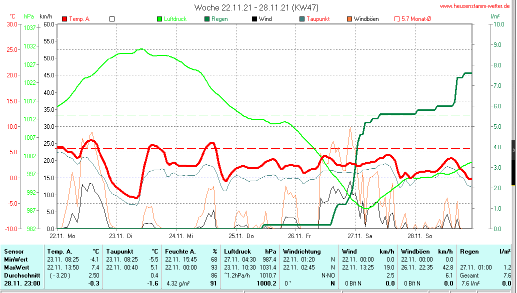517x293 pixels.
Task: Click the 22.11. 13:25 max wind time
Action: pyautogui.click(x=358, y=268)
